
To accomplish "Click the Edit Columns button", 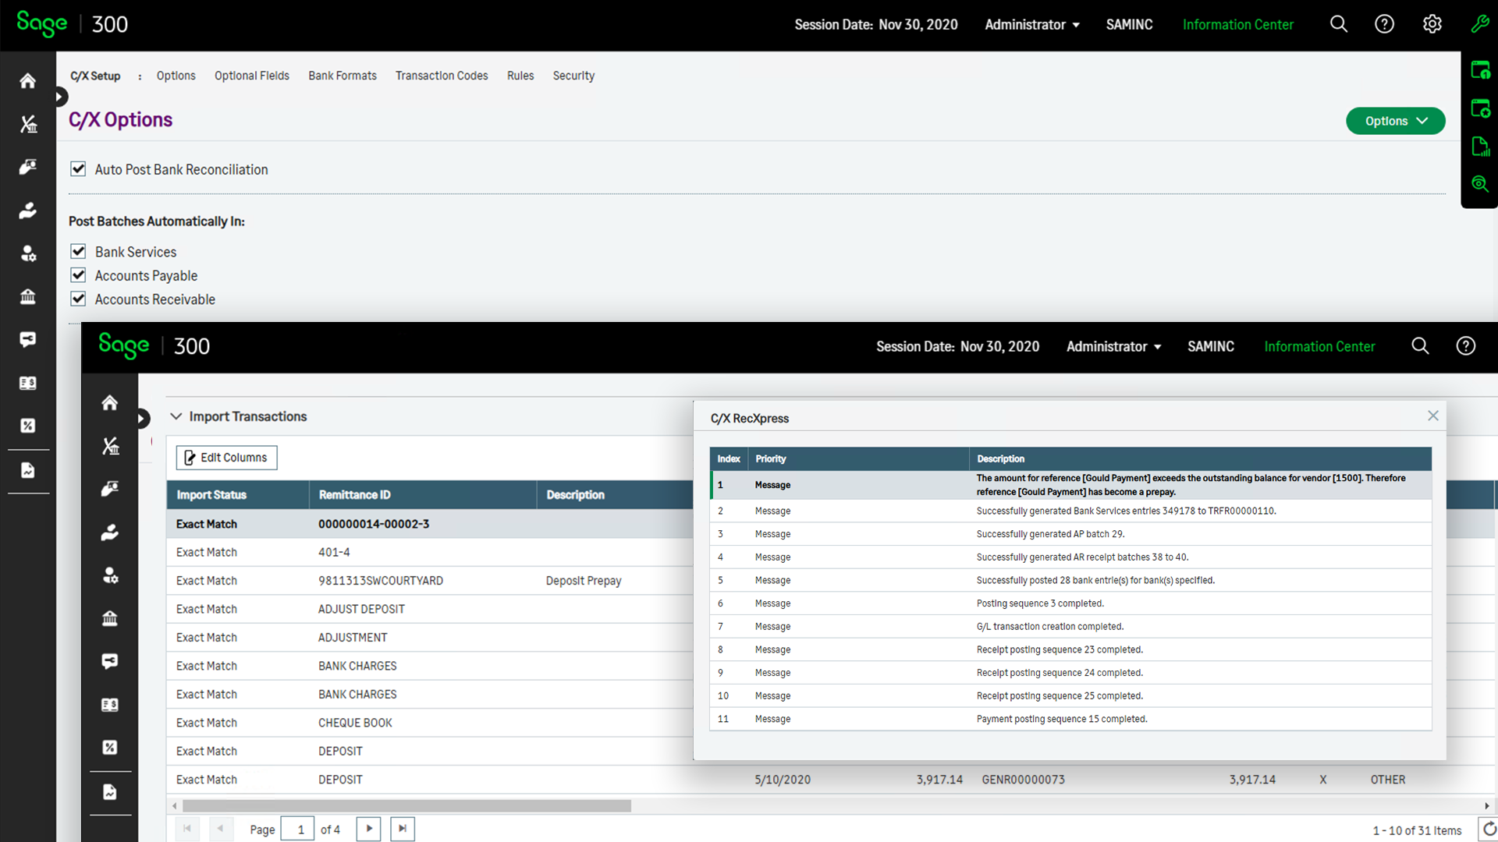I will point(226,458).
